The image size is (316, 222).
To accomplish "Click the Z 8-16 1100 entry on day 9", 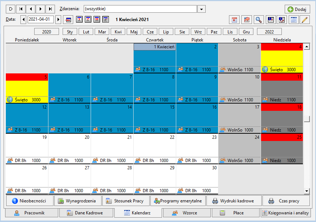I will tap(197, 100).
